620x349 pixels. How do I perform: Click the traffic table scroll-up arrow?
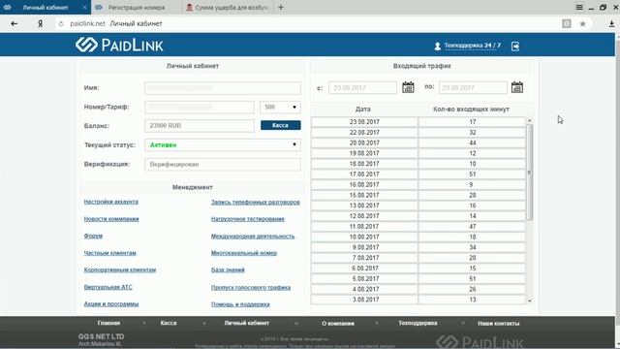coord(530,120)
